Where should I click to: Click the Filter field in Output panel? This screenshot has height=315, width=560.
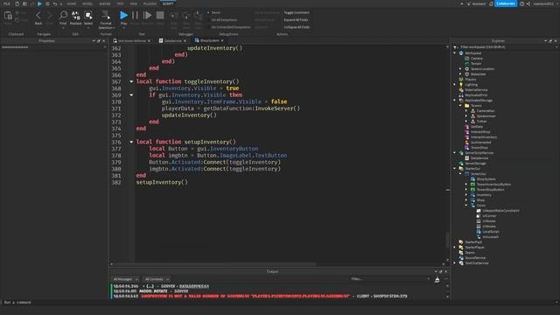(390, 279)
